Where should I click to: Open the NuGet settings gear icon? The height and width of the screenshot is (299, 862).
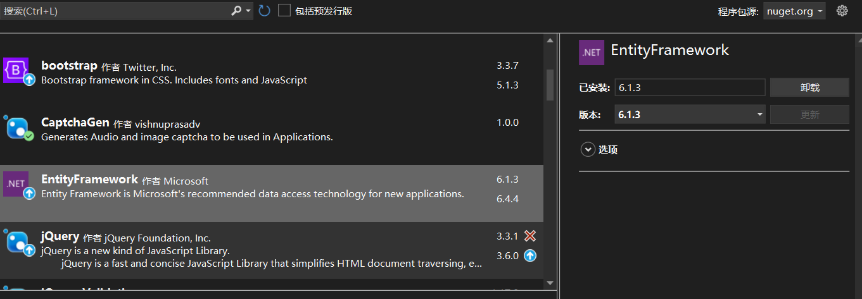(842, 11)
